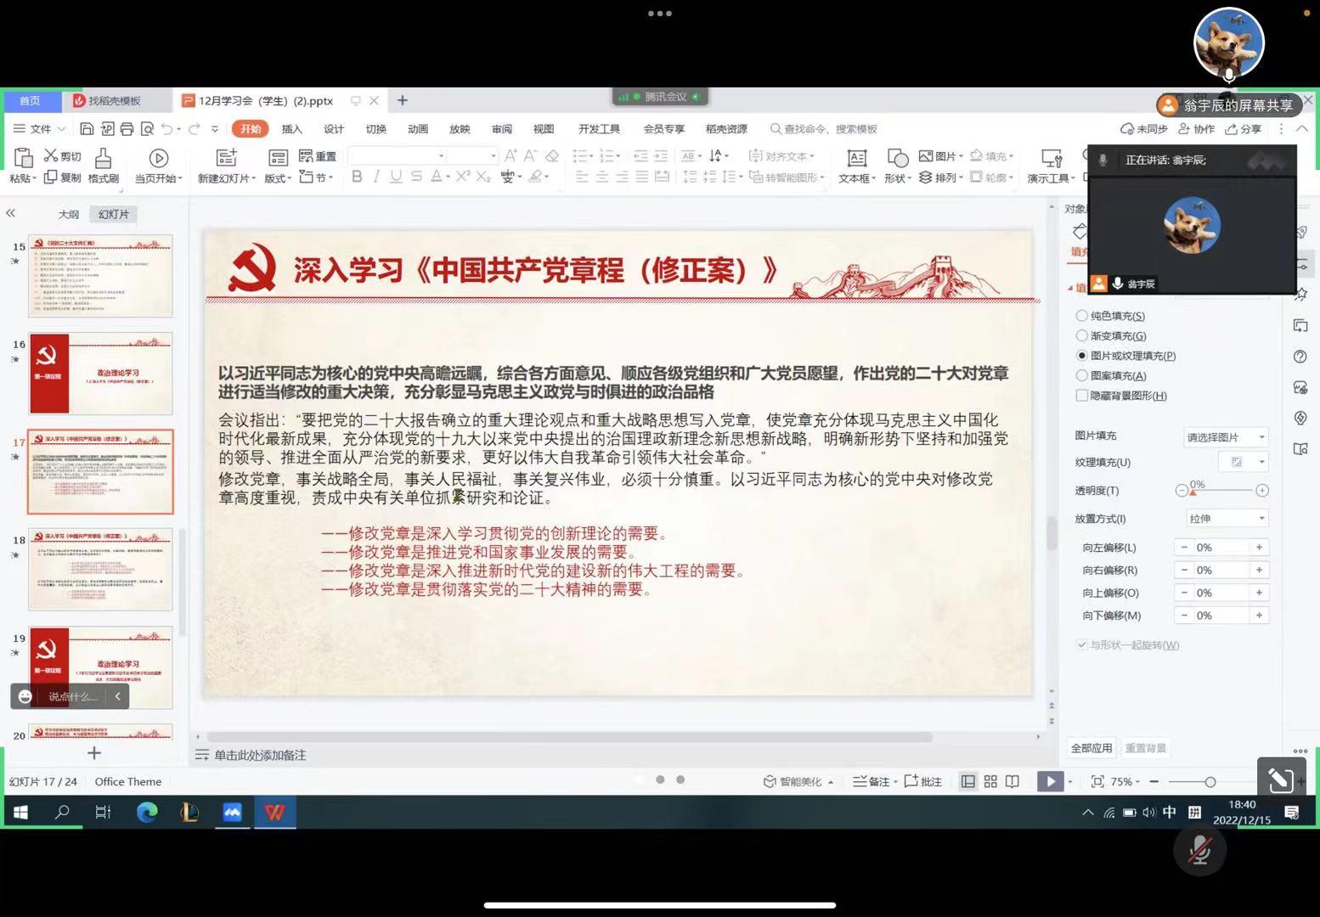Start slideshow from current slide icon

tap(158, 158)
